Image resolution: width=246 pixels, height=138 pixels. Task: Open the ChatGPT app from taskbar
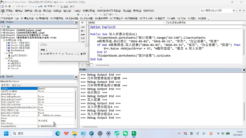pyautogui.click(x=100, y=133)
